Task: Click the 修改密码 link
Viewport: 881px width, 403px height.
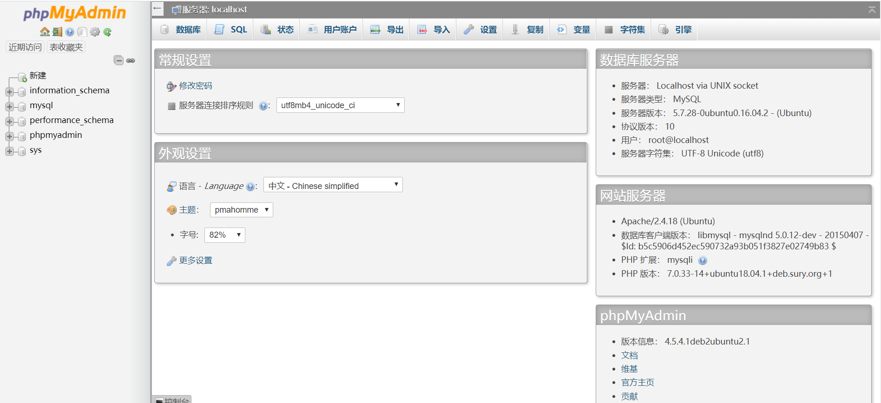Action: (x=196, y=86)
